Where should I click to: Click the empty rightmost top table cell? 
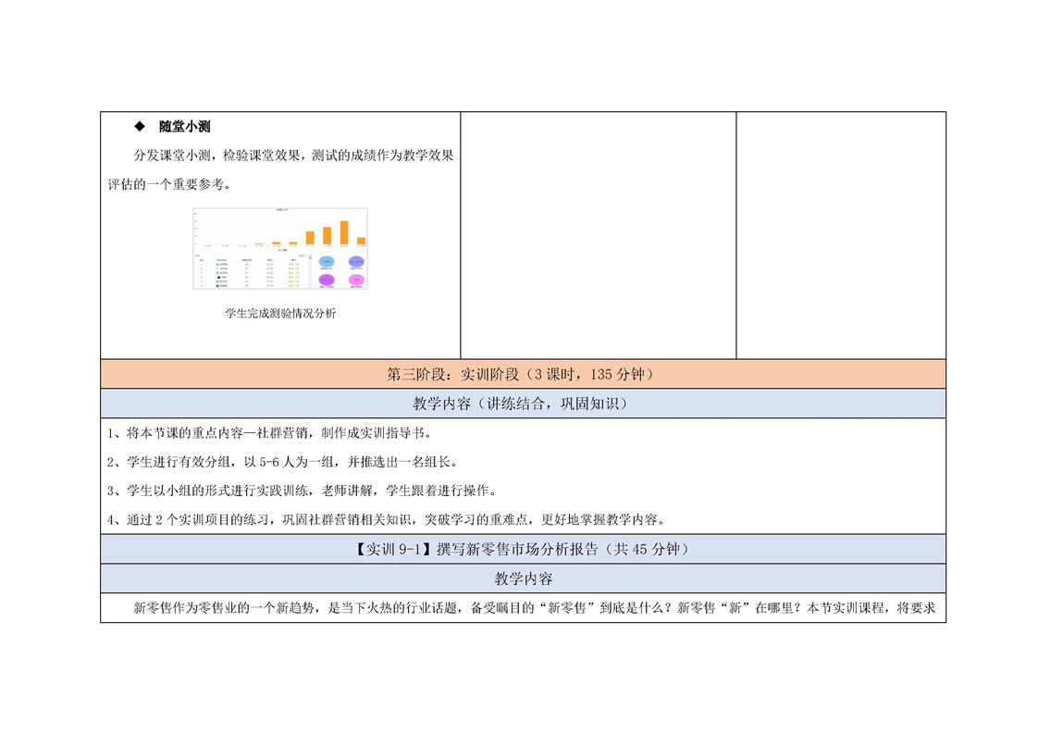(x=840, y=235)
